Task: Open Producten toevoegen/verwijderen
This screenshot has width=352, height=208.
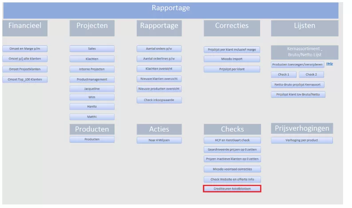Action: 297,64
